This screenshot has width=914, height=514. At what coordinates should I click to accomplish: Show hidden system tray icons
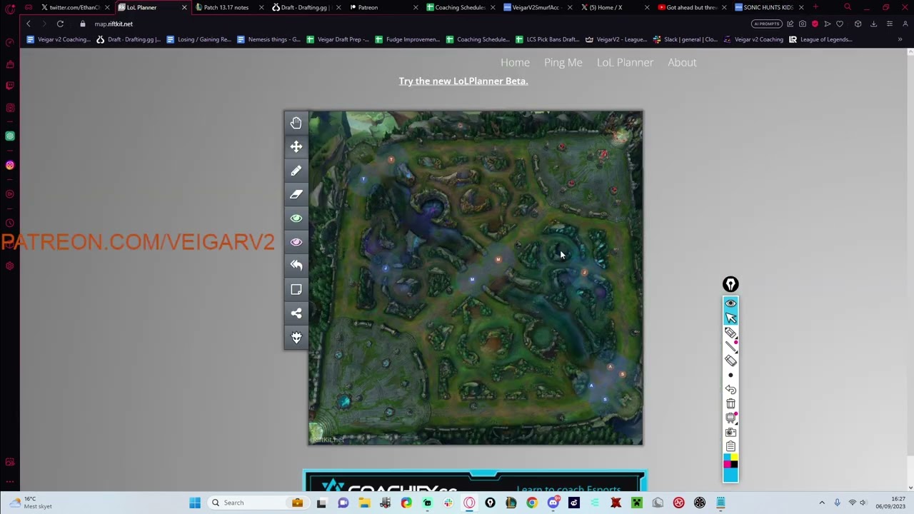tap(822, 503)
